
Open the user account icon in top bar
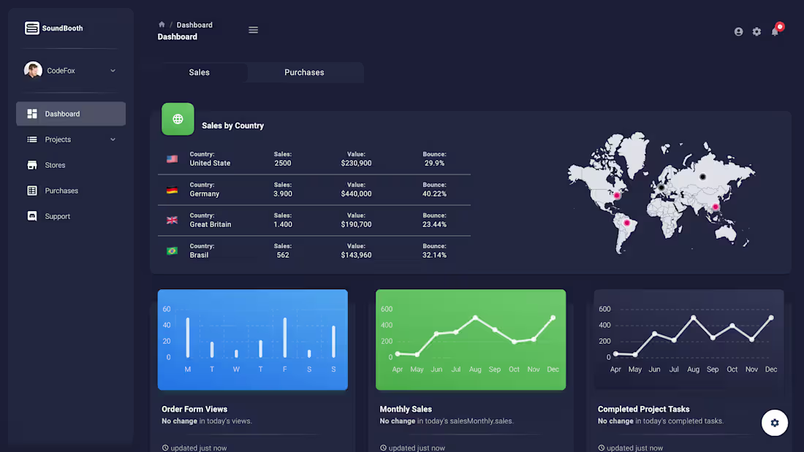point(738,31)
